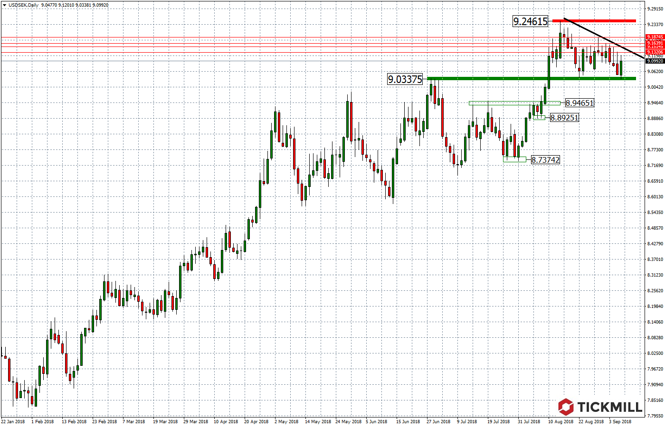Click the 9.23370 price axis label
665x427 pixels.
click(x=655, y=24)
